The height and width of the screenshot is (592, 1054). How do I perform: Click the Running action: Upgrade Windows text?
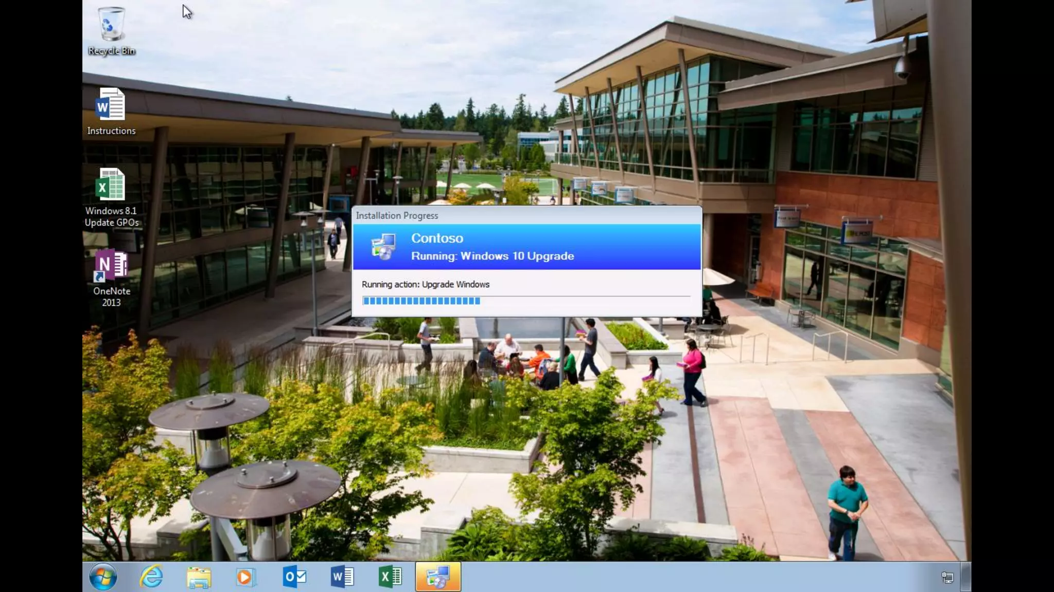click(425, 284)
